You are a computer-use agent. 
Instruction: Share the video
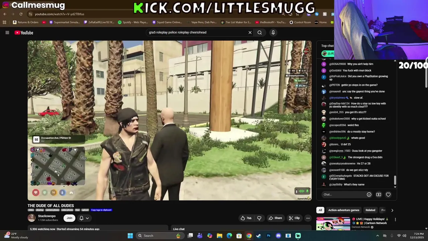(x=275, y=218)
